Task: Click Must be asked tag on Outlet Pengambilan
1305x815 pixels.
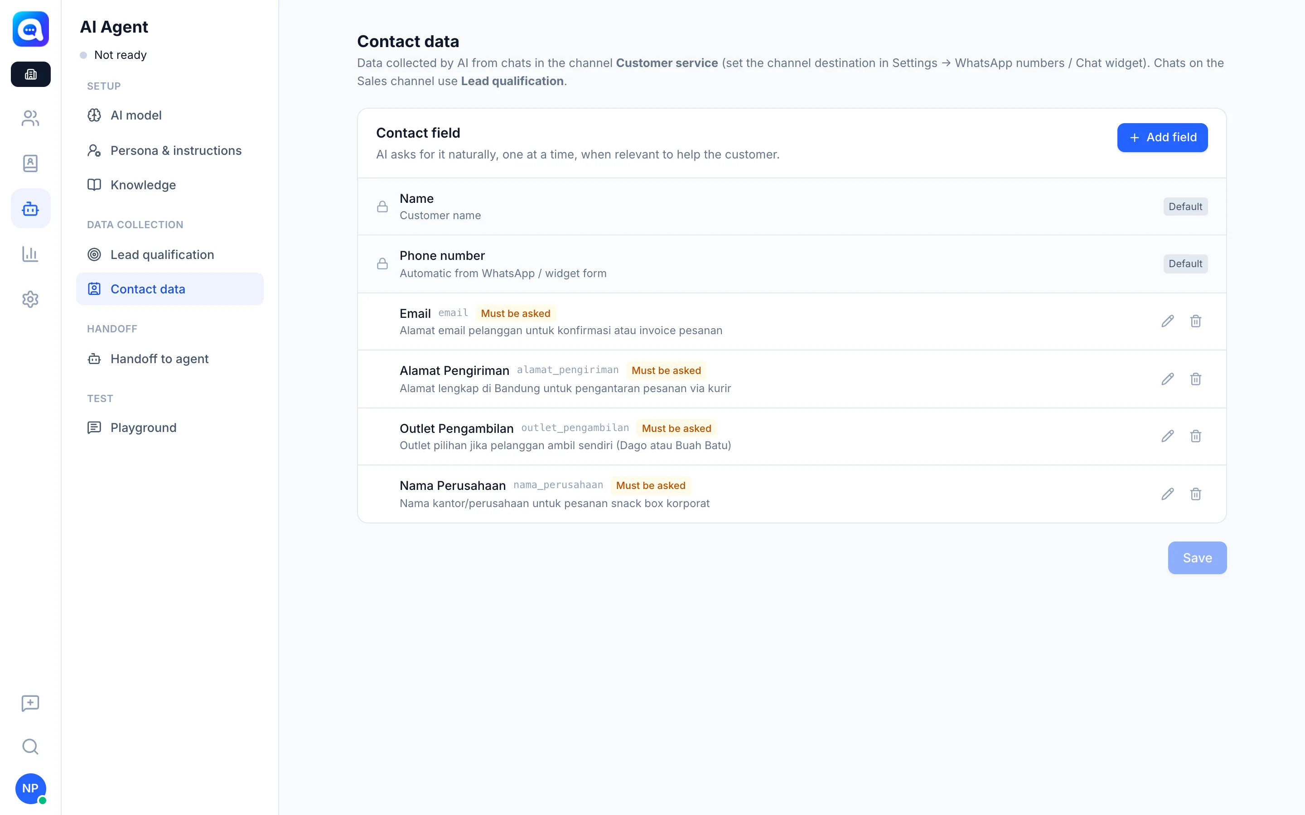Action: (676, 428)
